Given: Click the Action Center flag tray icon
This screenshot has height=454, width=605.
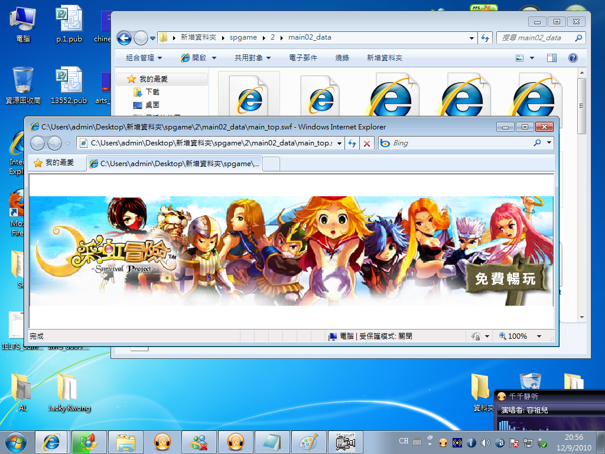Looking at the screenshot, I should [x=514, y=443].
